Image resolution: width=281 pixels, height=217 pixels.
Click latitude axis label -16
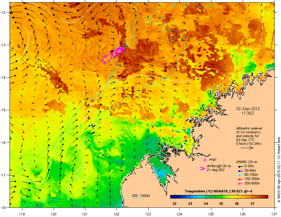pyautogui.click(x=4, y=143)
